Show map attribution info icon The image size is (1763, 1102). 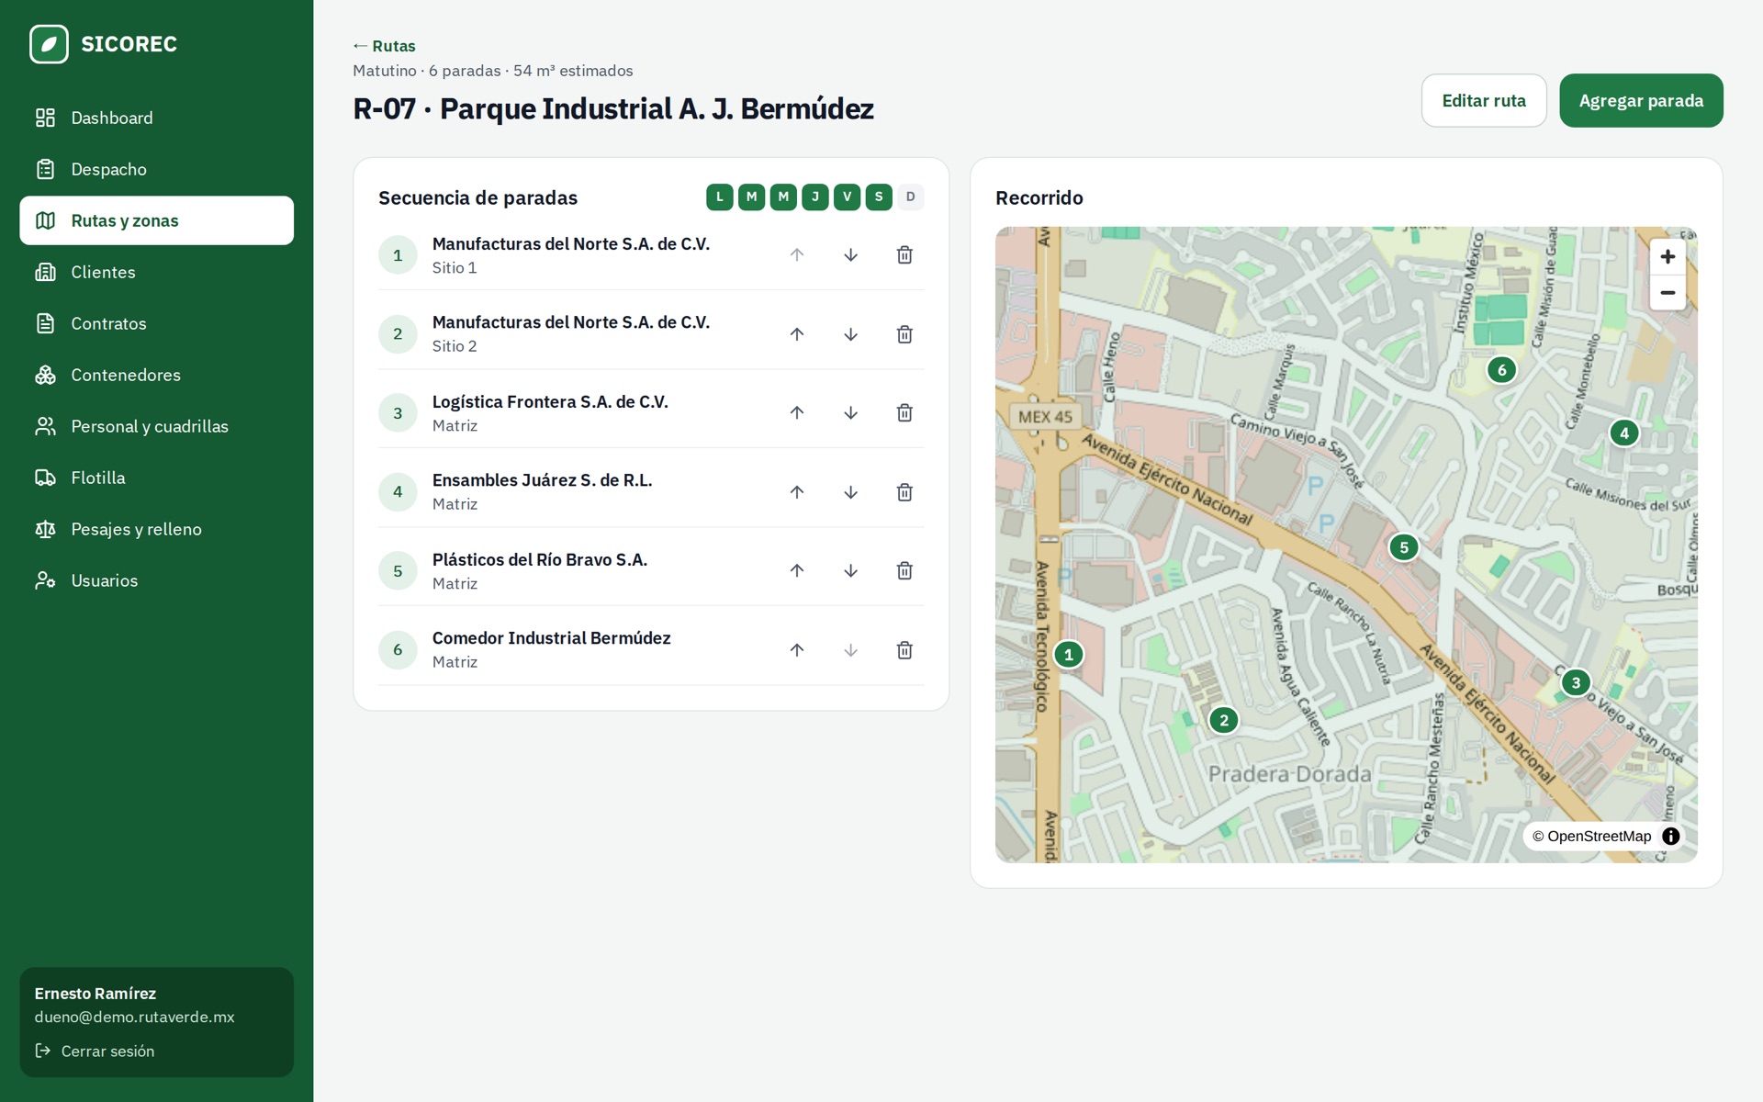click(1671, 837)
